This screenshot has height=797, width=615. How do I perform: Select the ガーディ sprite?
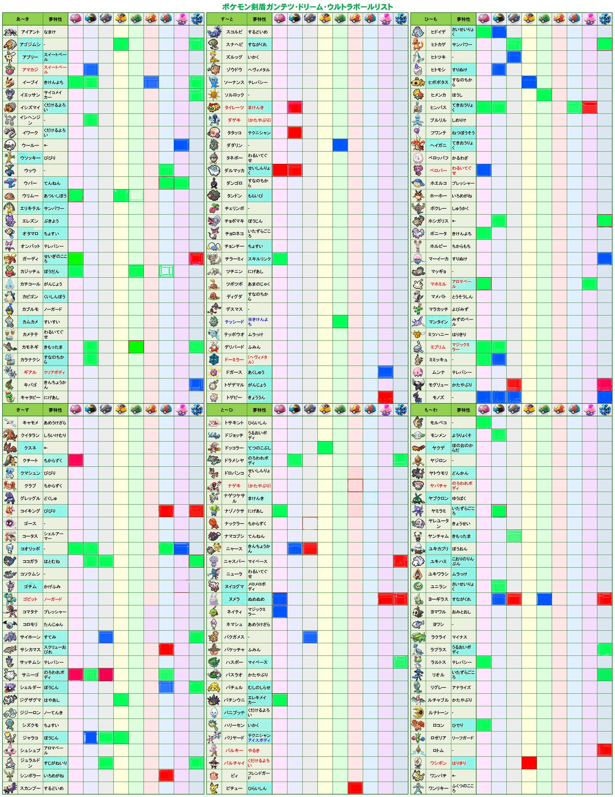pos(10,259)
